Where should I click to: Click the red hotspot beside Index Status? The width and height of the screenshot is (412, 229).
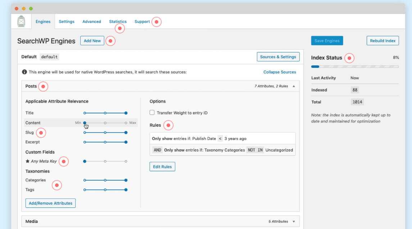pos(349,58)
